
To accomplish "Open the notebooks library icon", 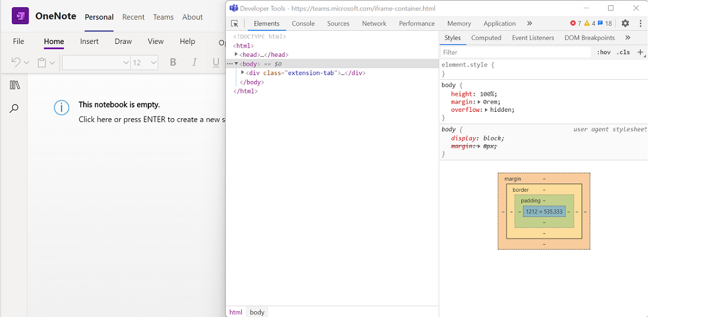I will [15, 85].
